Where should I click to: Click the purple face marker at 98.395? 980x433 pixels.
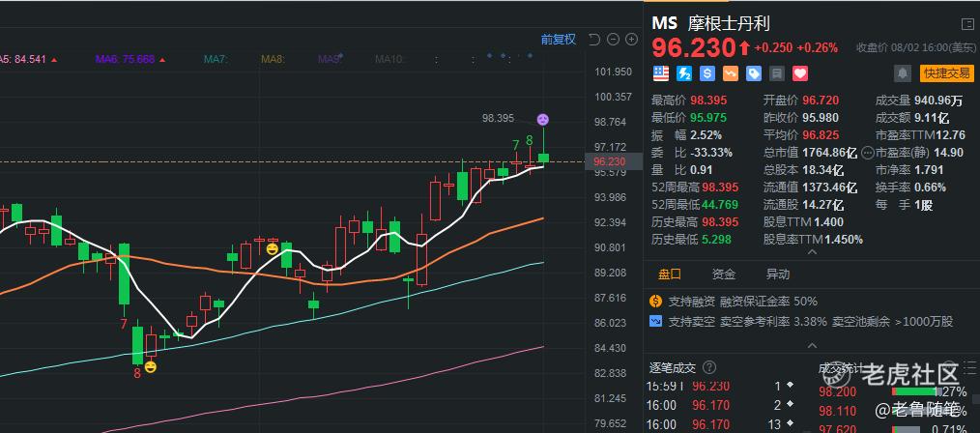pos(543,119)
